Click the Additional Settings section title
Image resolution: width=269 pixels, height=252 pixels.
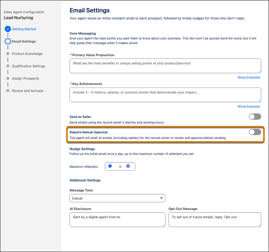click(x=85, y=180)
